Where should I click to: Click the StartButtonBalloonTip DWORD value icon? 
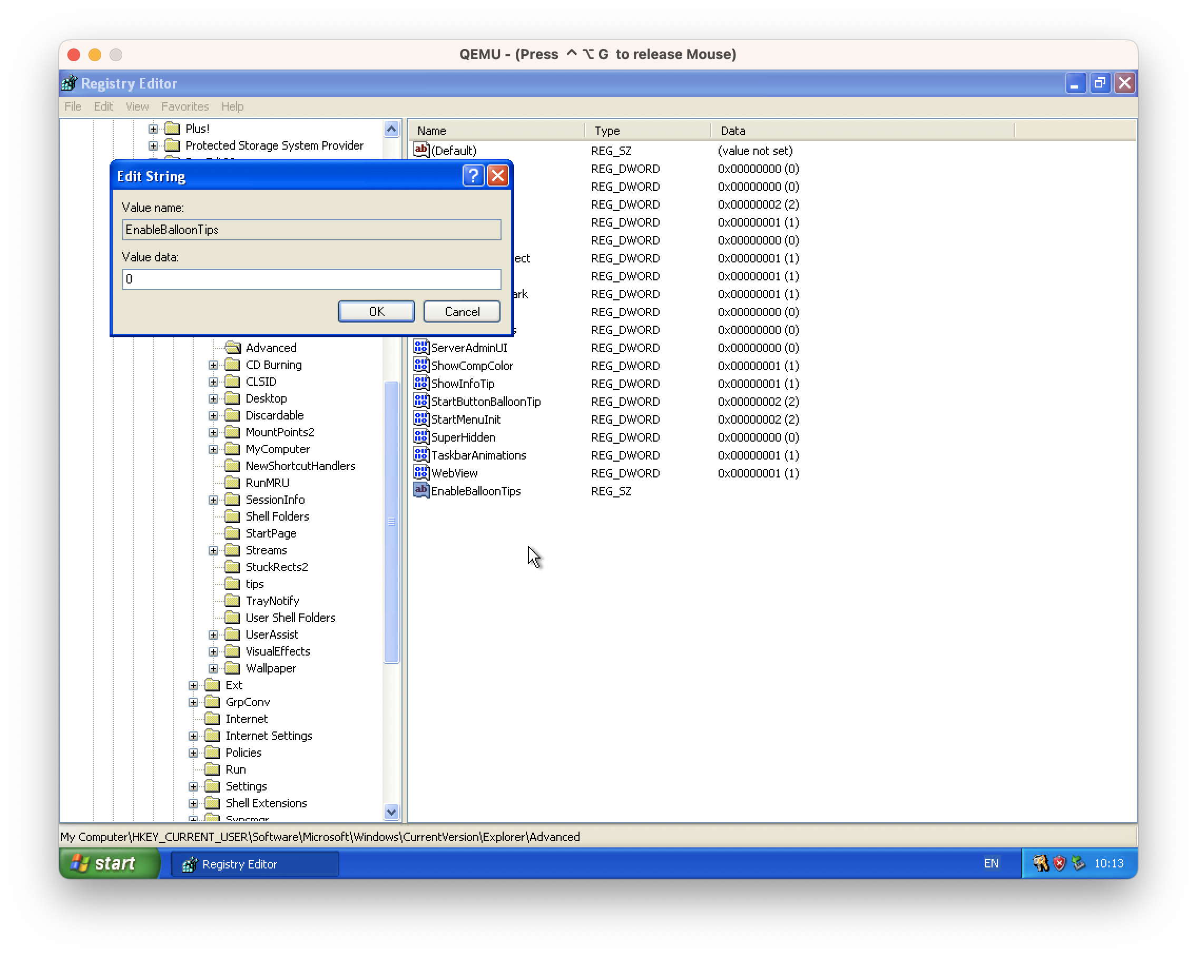[x=421, y=401]
